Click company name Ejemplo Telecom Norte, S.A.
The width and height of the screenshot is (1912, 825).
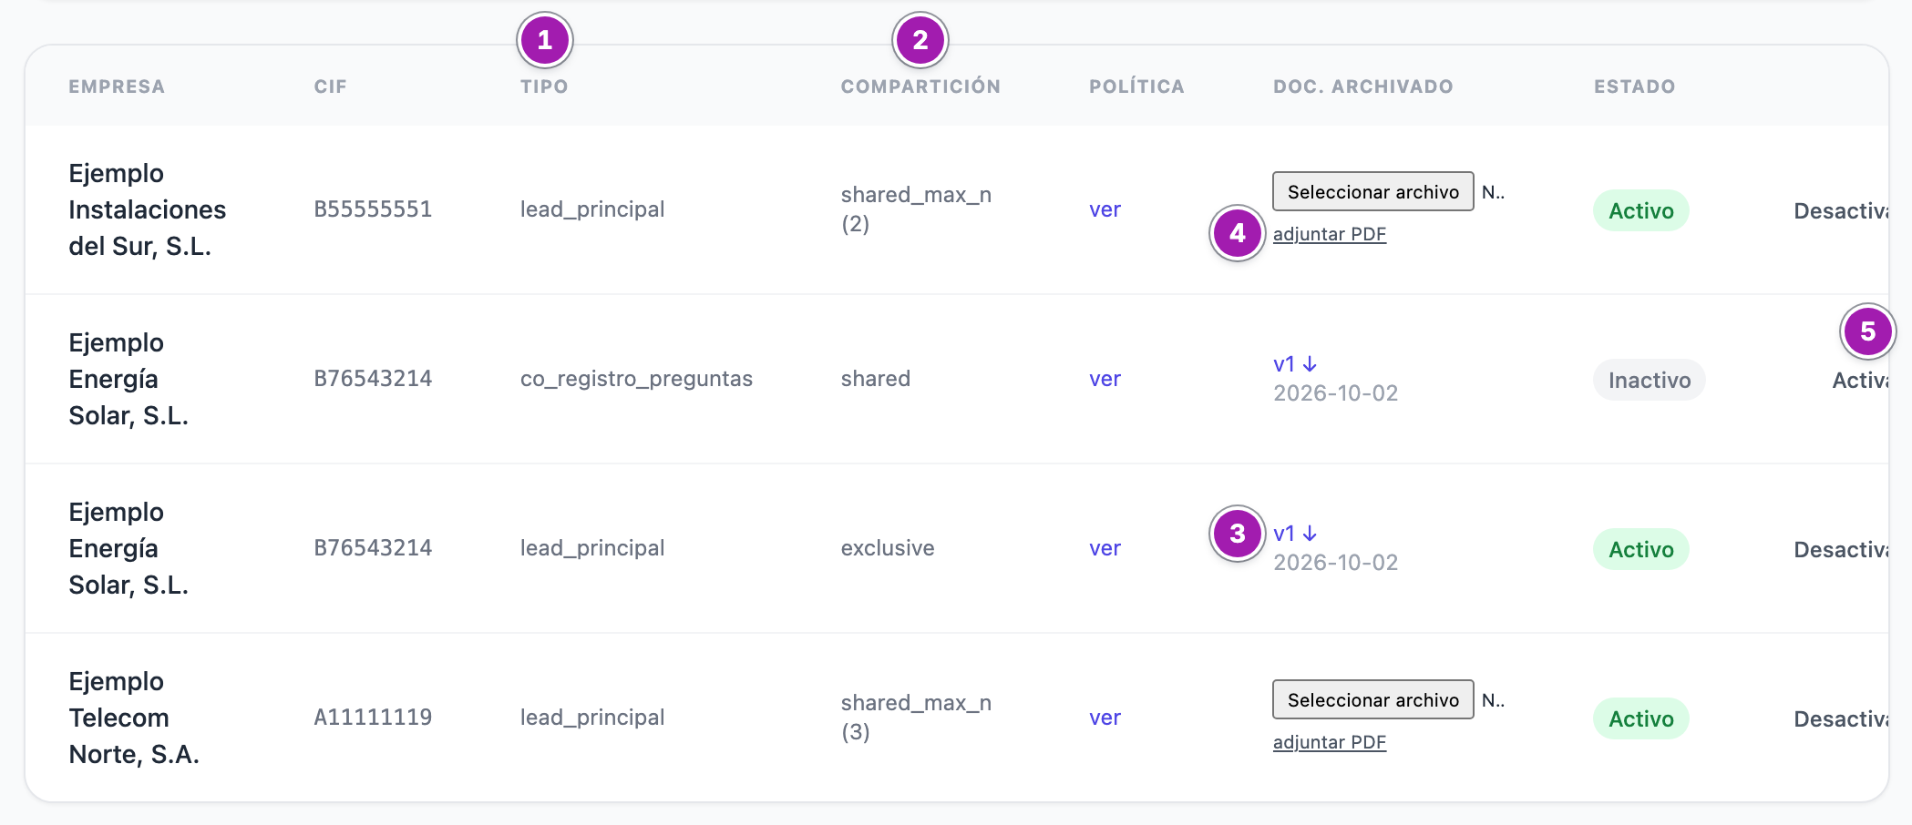[x=134, y=718]
